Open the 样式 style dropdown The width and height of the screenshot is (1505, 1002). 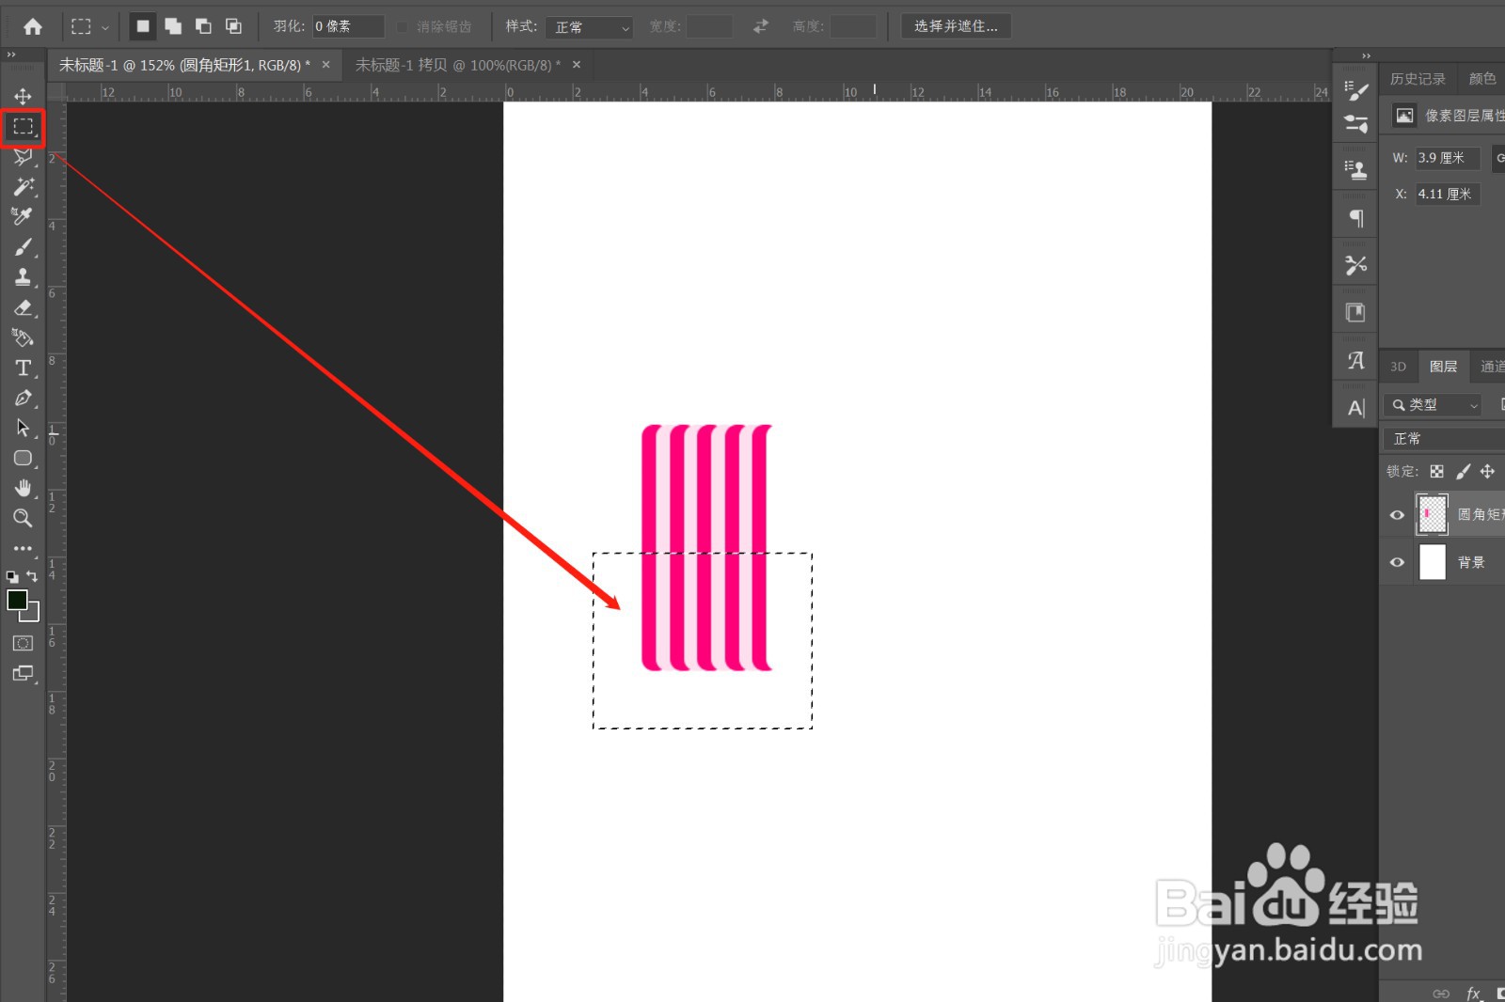point(589,27)
